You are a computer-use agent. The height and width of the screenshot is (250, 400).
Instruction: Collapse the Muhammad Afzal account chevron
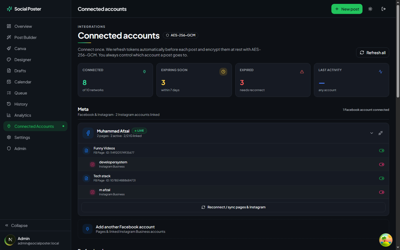pyautogui.click(x=372, y=133)
